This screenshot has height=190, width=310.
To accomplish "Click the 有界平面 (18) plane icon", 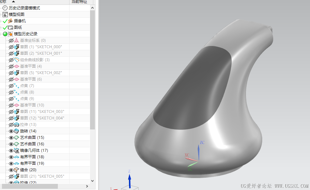I will pos(17,157).
